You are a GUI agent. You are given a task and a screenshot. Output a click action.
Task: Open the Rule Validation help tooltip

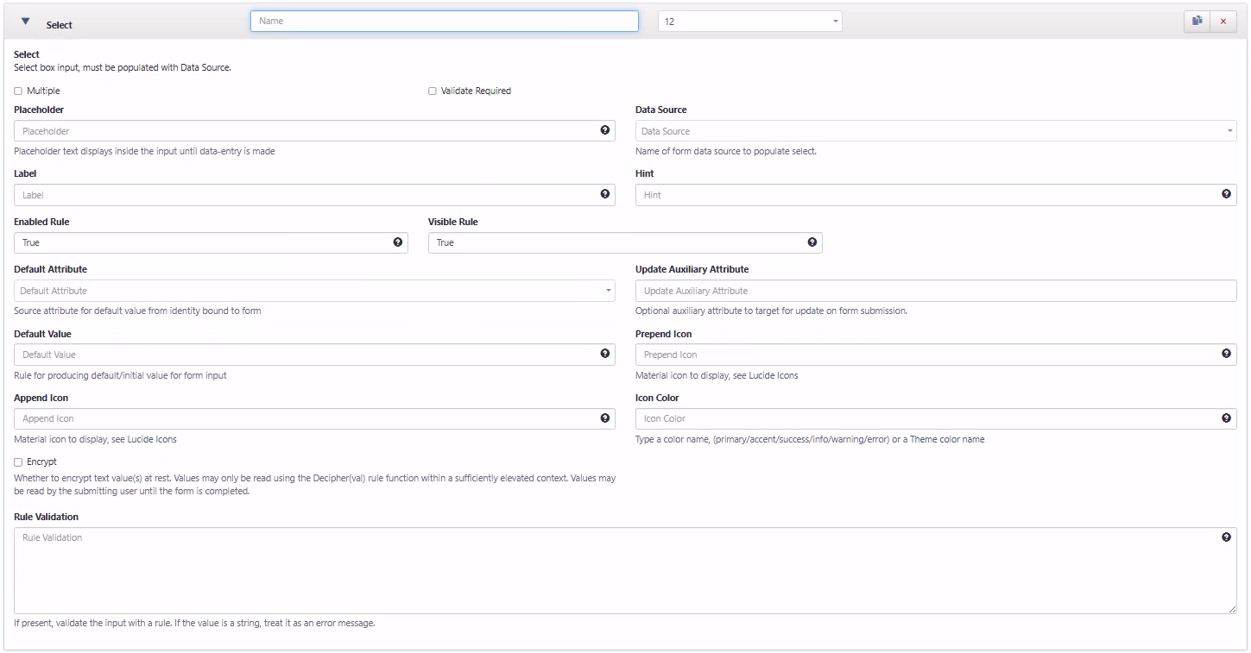1226,536
